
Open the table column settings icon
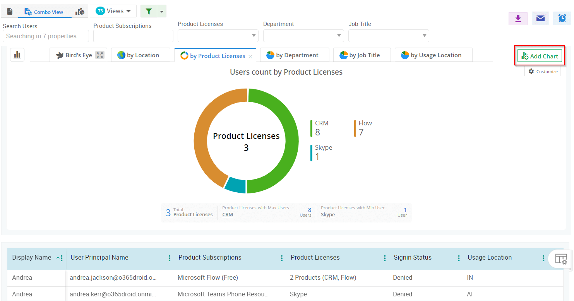tap(561, 259)
